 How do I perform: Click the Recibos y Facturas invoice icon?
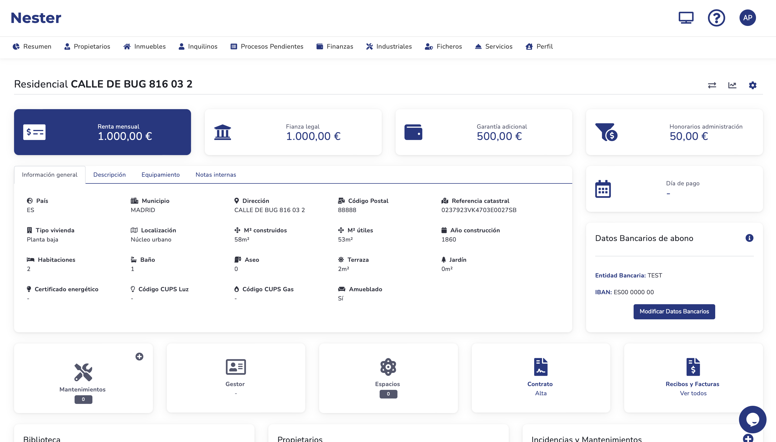coord(693,367)
